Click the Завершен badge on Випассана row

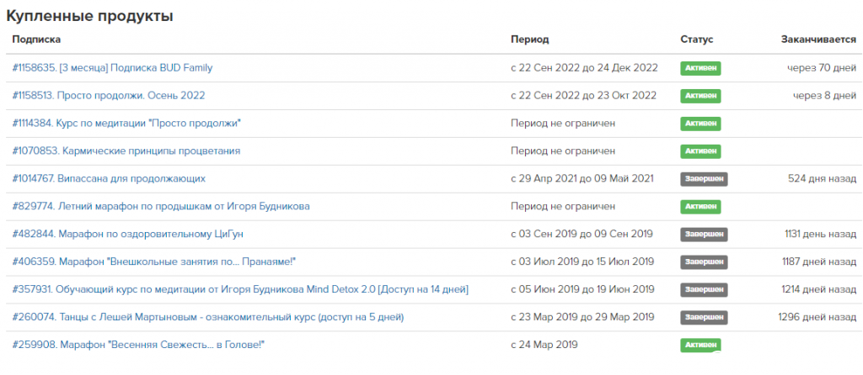704,179
